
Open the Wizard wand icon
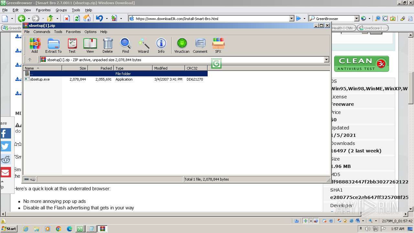click(143, 46)
